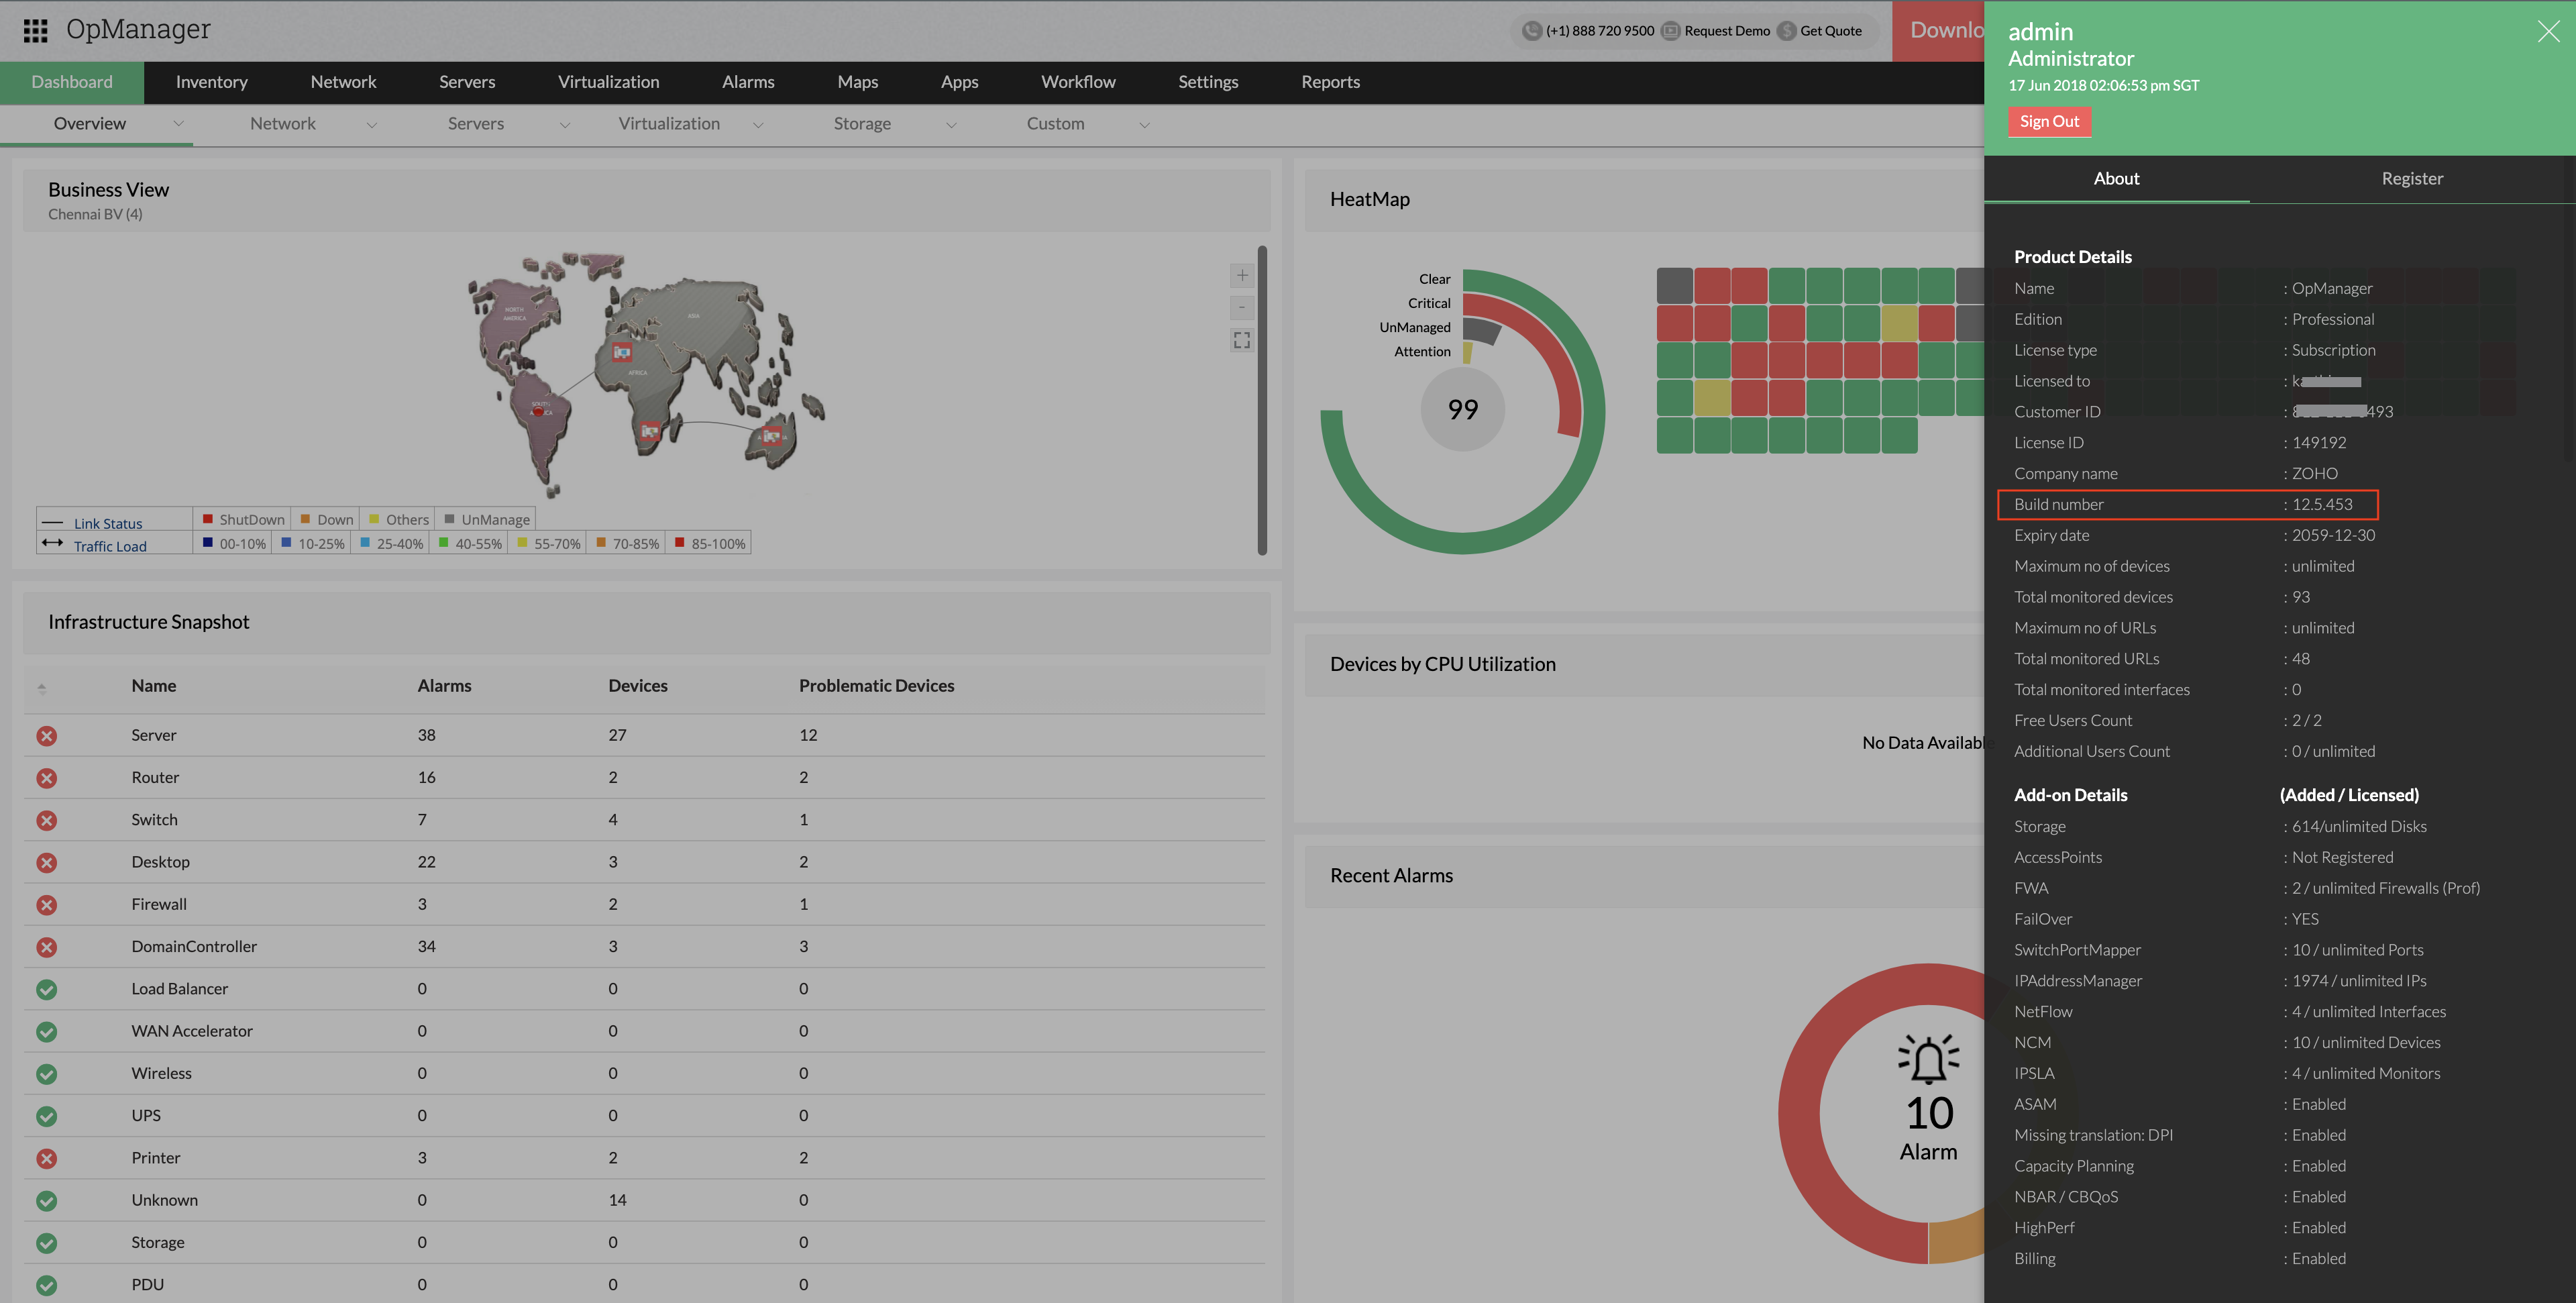Expand business view map to fullscreen
The height and width of the screenshot is (1303, 2576).
click(1241, 341)
